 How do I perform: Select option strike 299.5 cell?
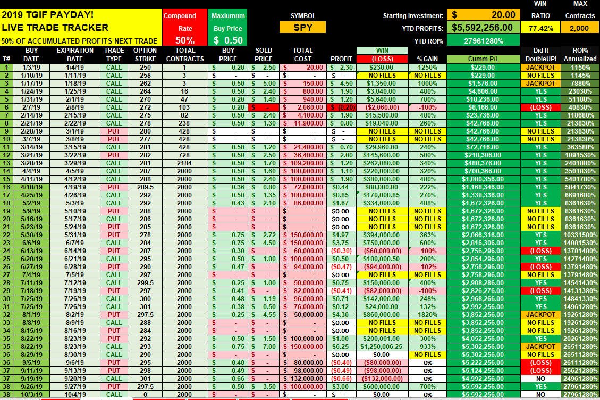[x=145, y=283]
